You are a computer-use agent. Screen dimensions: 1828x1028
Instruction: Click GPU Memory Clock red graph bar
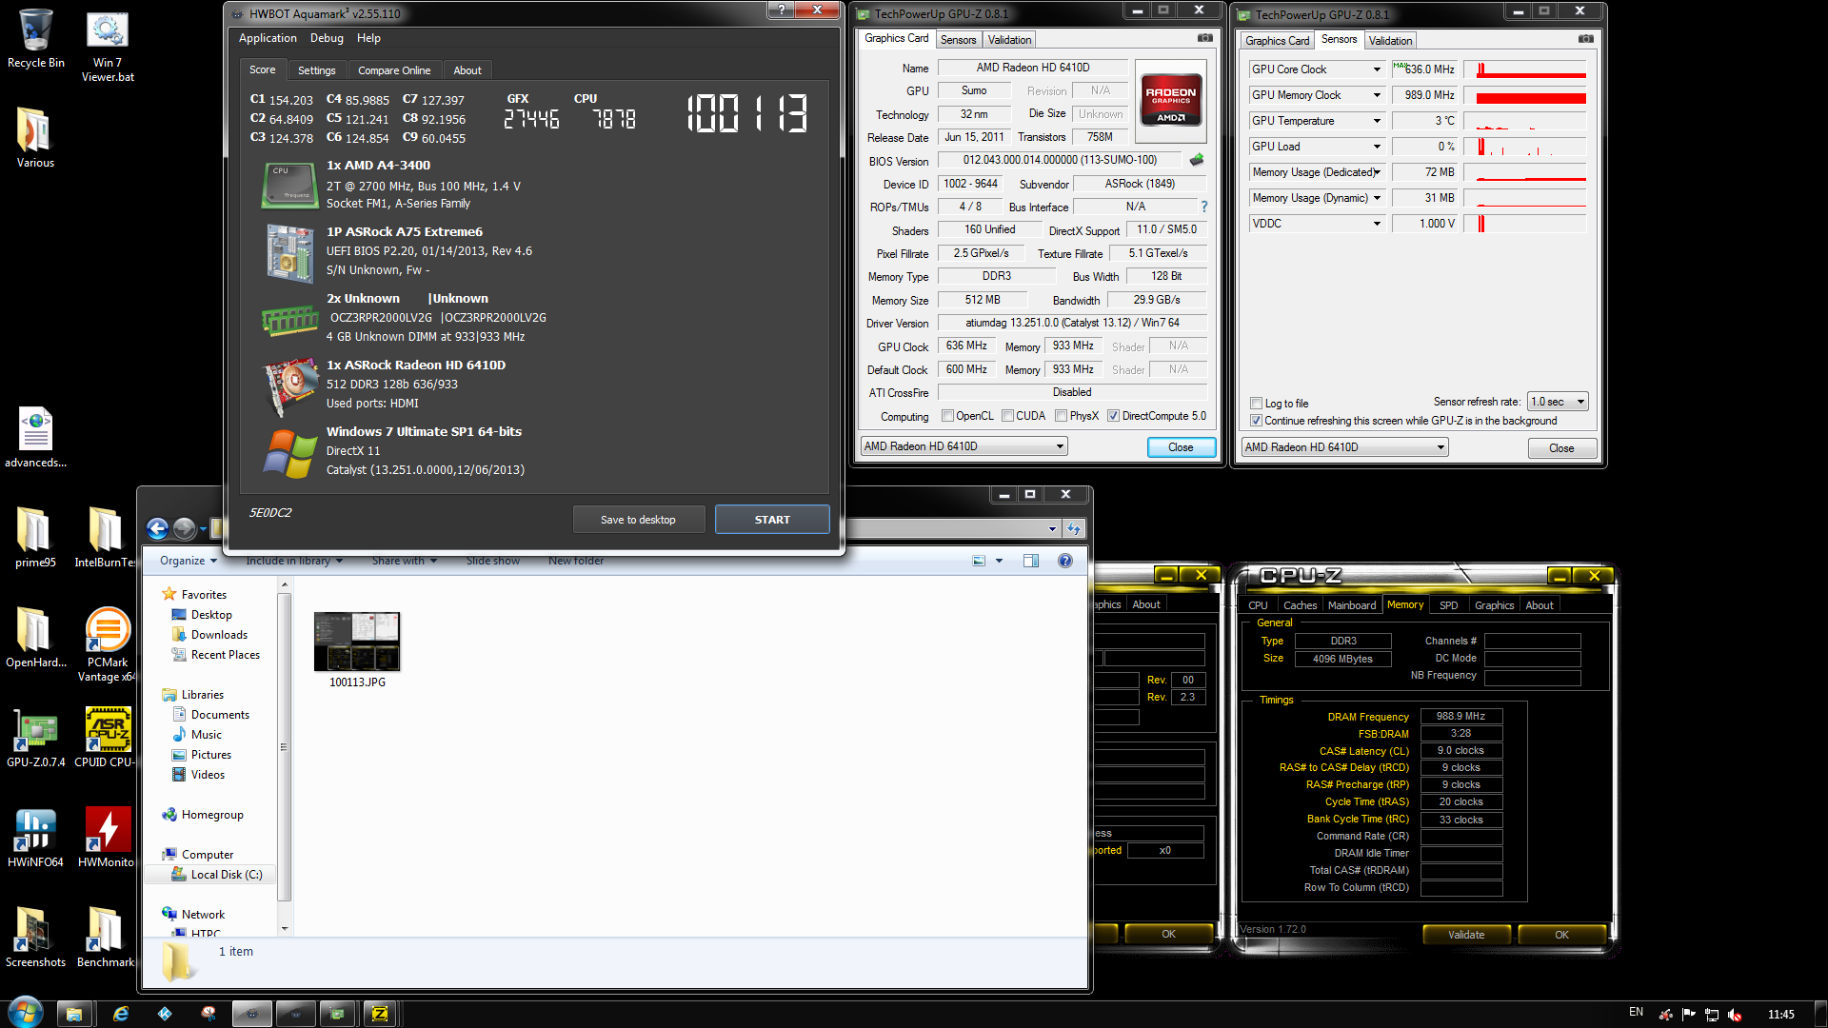[1530, 97]
